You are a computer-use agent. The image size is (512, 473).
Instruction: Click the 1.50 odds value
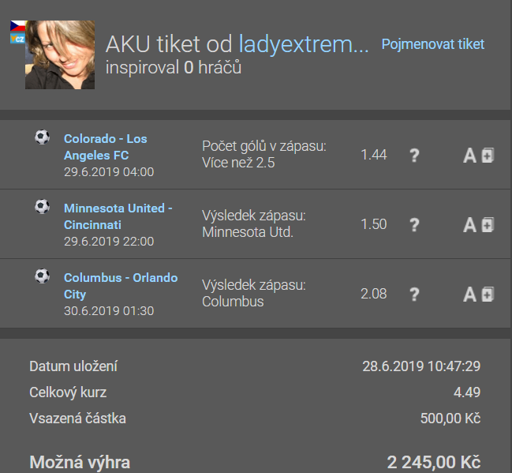pos(373,224)
